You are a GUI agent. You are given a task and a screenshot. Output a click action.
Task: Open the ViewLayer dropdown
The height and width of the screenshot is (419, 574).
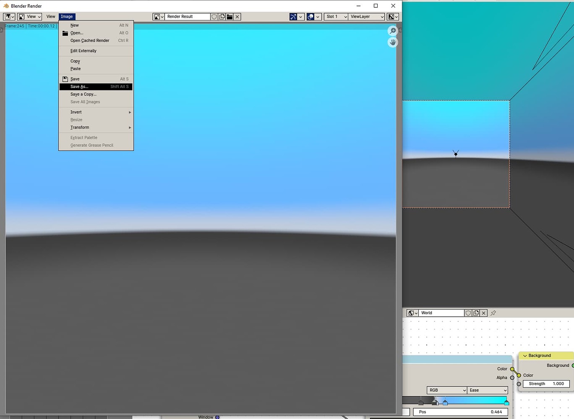[x=366, y=16]
